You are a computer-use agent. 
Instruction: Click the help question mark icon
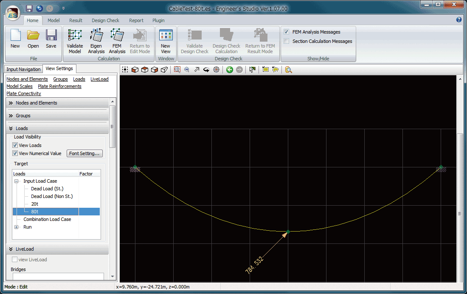click(x=459, y=20)
